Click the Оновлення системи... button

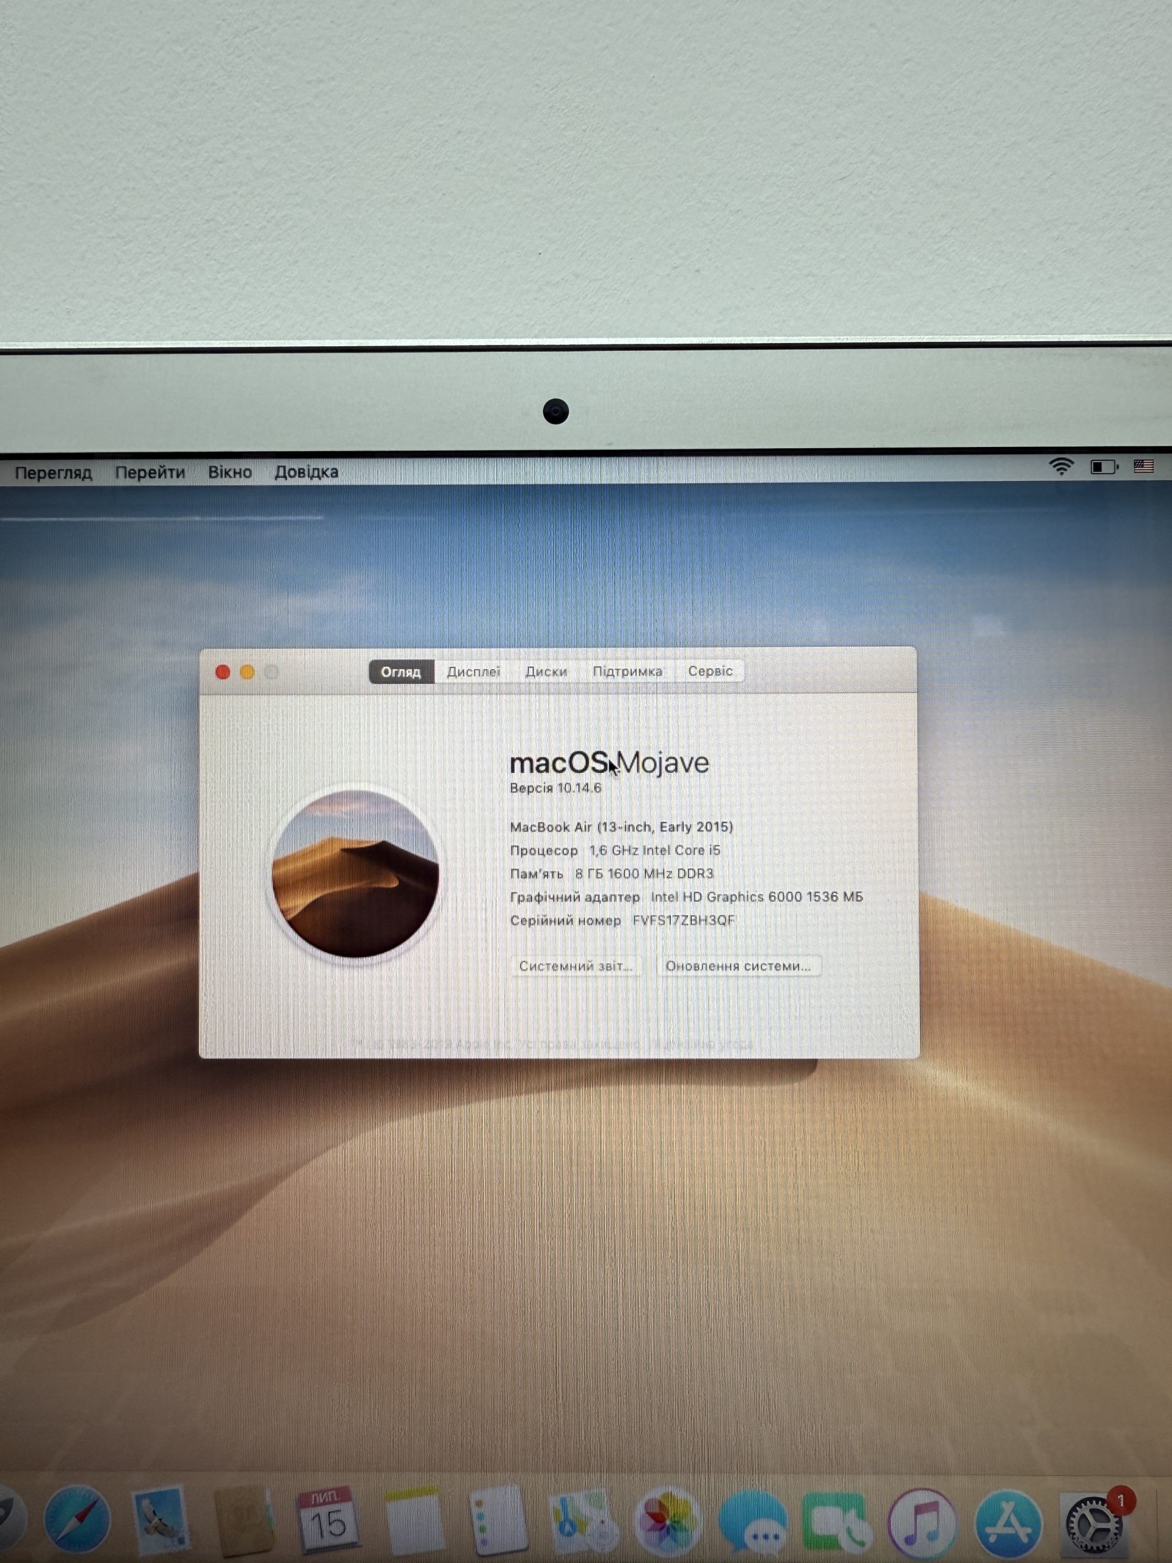click(738, 966)
